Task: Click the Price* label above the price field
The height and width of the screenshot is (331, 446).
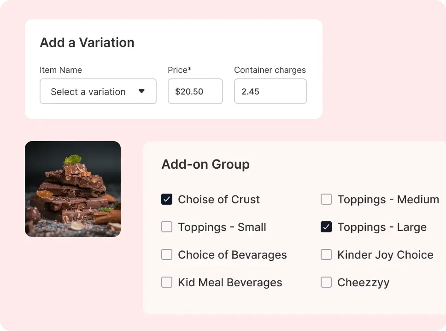Action: pos(179,70)
